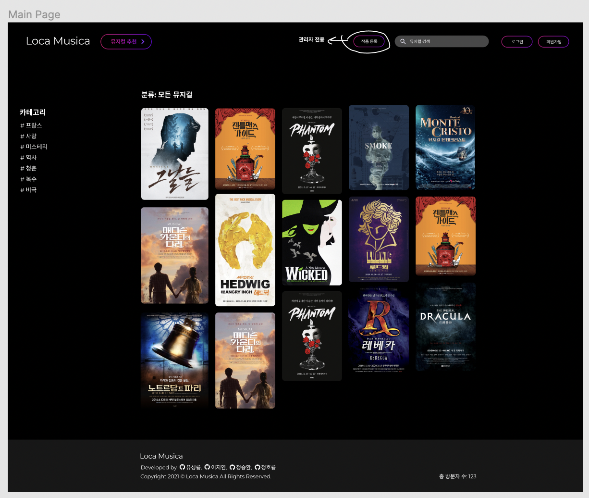Image resolution: width=589 pixels, height=498 pixels.
Task: Open the 노트르담 드 파리 poster
Action: coord(175,361)
